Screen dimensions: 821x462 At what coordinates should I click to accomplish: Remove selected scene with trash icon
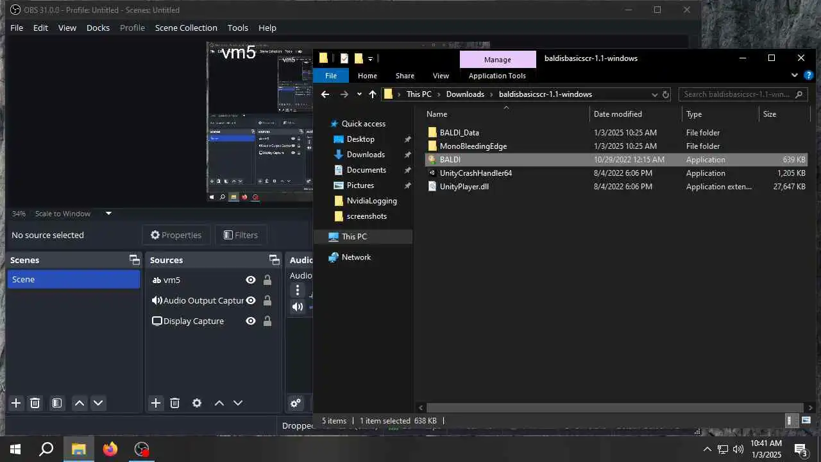35,403
